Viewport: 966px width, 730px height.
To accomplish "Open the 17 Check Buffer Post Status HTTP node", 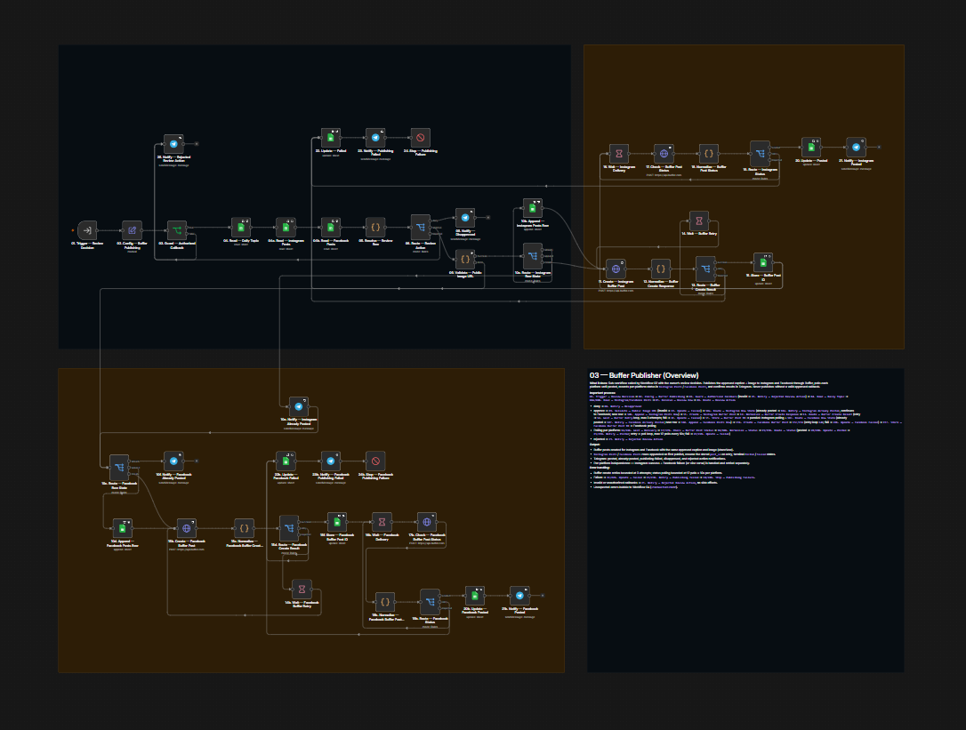I will pos(664,154).
